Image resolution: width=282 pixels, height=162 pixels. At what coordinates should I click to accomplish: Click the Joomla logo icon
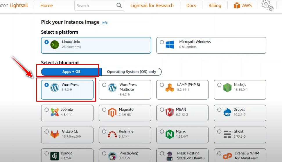click(x=55, y=112)
